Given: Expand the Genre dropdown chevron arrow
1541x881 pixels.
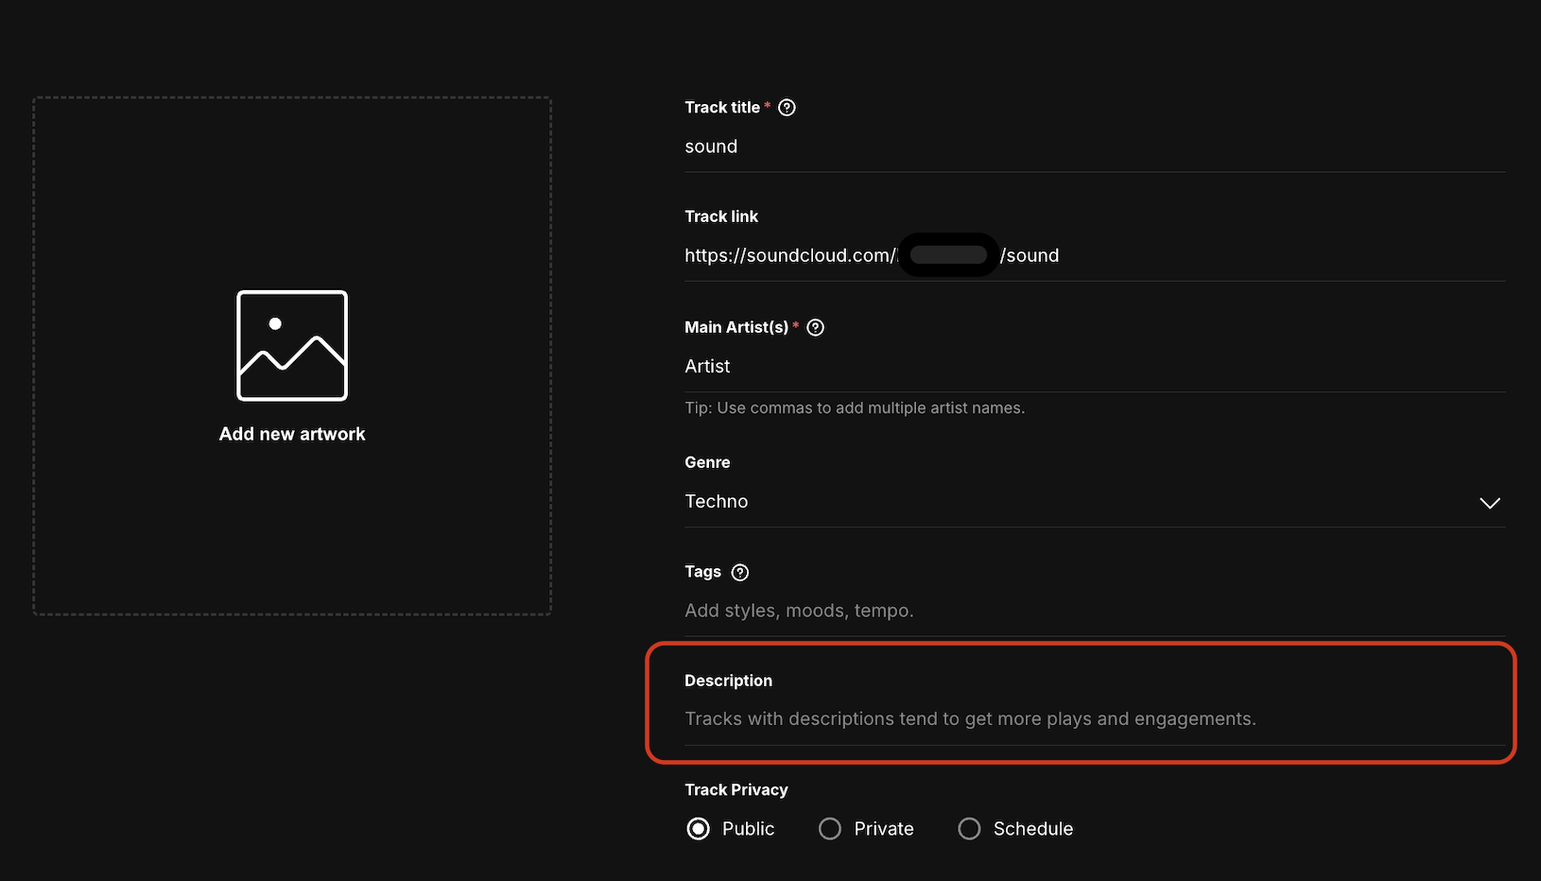Looking at the screenshot, I should point(1489,503).
